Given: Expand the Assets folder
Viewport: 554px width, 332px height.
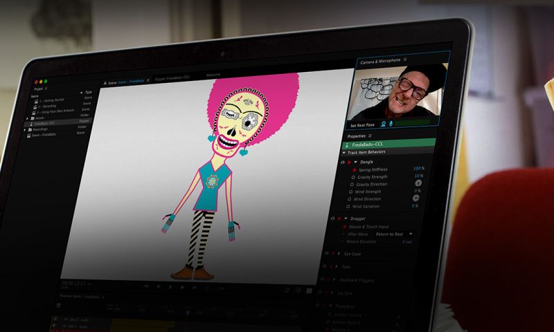Looking at the screenshot, I should 27,118.
